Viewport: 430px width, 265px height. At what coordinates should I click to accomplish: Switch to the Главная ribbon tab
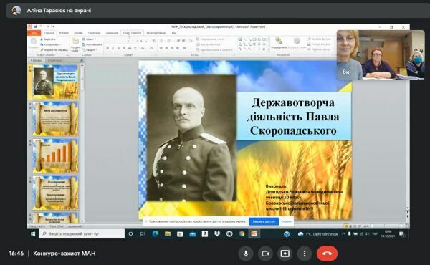49,33
